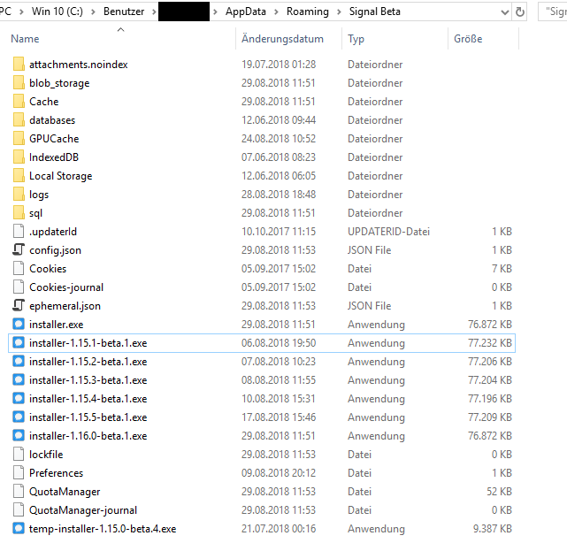Select the file named QuotaManager-journal
567x551 pixels.
coord(83,510)
